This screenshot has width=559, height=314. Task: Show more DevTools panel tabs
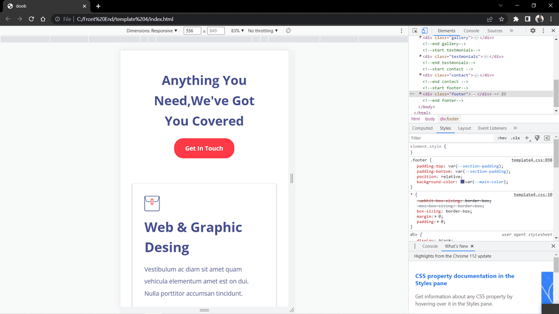click(511, 31)
